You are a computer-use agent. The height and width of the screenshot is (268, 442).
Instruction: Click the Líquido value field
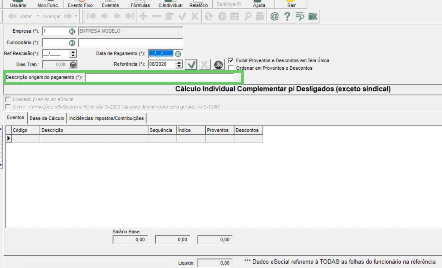tap(215, 263)
